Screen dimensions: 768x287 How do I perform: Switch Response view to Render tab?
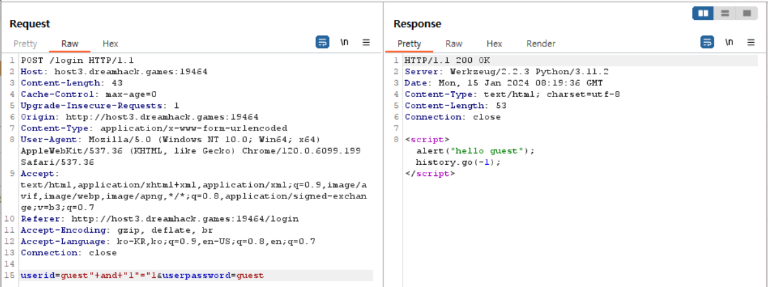pyautogui.click(x=541, y=43)
